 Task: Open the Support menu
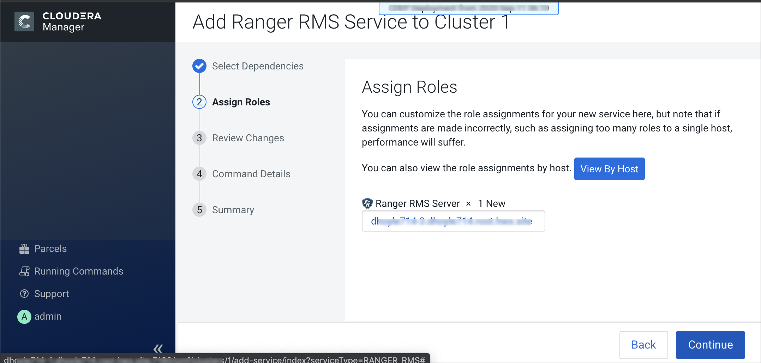(52, 294)
